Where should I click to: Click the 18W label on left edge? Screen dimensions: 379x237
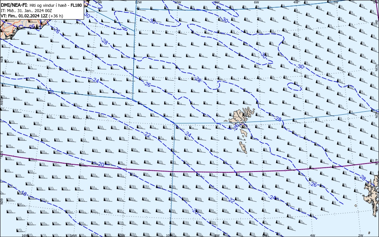pos(2,101)
